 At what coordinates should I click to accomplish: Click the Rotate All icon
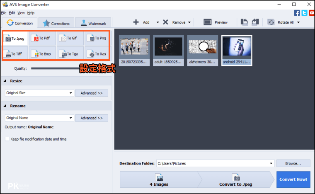click(x=271, y=22)
